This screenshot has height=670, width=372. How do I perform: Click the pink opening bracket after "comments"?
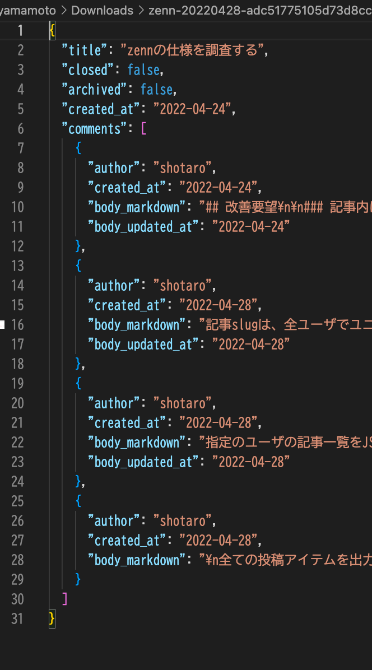pos(143,129)
